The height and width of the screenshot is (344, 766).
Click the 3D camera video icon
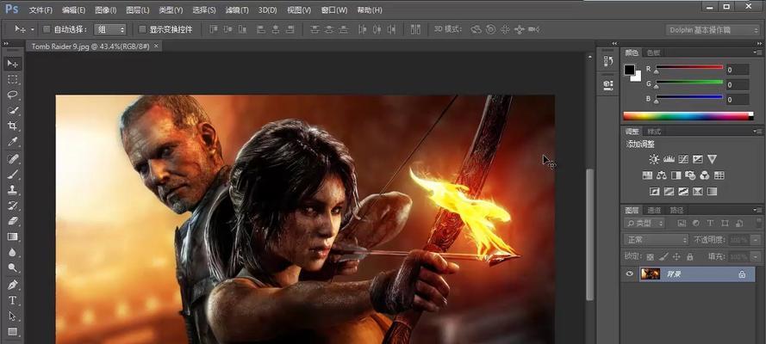coord(534,29)
